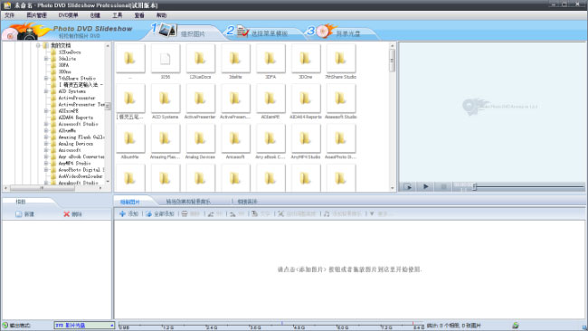Image resolution: width=588 pixels, height=331 pixels.
Task: Click the step 1 photos icon in header
Action: [167, 30]
